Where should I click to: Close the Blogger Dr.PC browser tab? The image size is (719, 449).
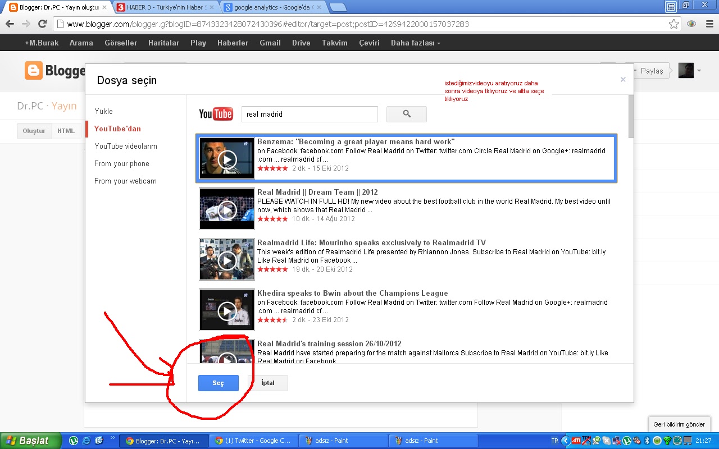click(x=104, y=8)
